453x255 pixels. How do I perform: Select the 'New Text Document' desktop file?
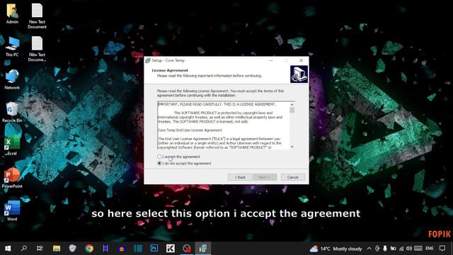(x=37, y=16)
